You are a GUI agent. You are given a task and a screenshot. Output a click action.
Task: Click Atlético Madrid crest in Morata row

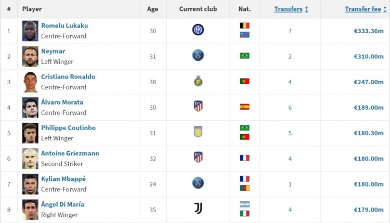[198, 107]
